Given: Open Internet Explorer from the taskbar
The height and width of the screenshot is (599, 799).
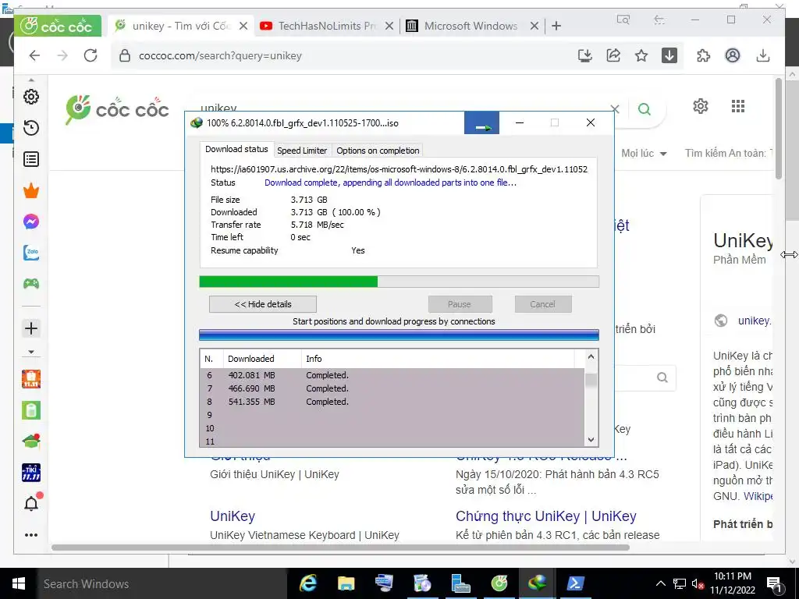Looking at the screenshot, I should 307,583.
